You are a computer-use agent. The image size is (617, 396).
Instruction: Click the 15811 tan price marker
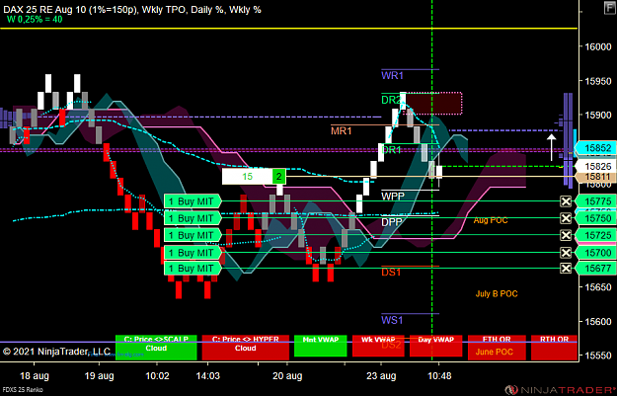pos(595,177)
